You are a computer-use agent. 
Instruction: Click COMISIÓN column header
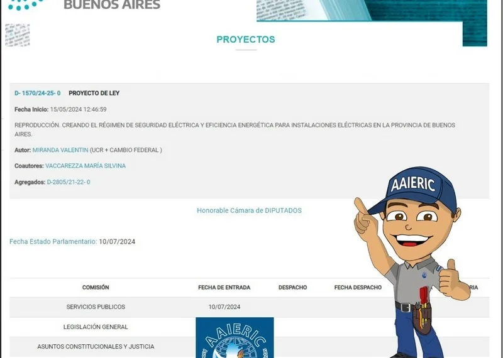tap(96, 288)
